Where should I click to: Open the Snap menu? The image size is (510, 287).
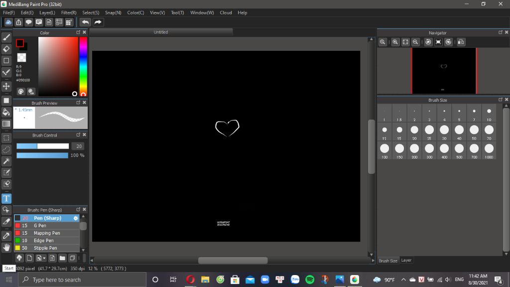coord(113,12)
